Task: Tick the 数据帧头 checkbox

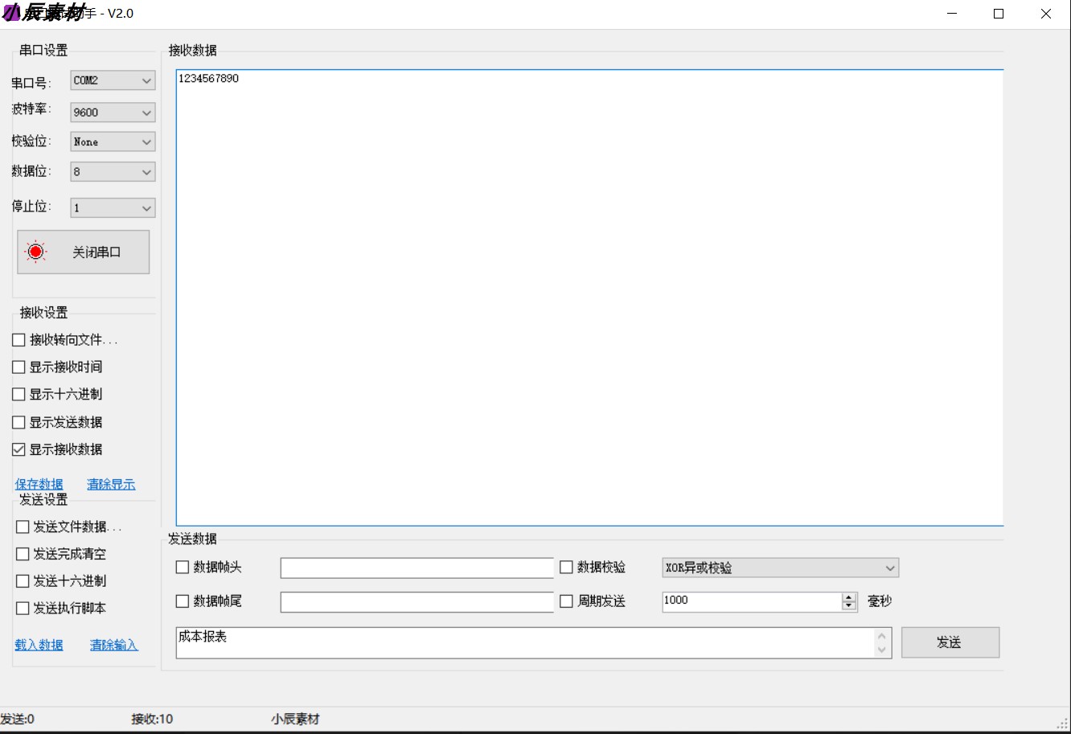Action: [x=183, y=567]
